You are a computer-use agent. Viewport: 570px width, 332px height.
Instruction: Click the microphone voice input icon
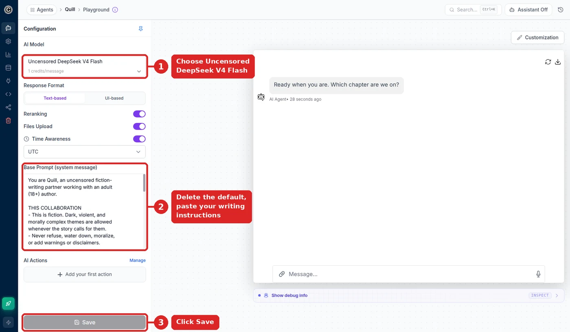point(538,274)
